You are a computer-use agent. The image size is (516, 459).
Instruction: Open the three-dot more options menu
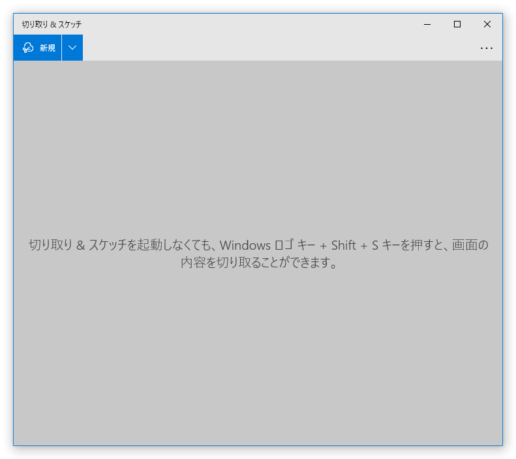click(487, 48)
